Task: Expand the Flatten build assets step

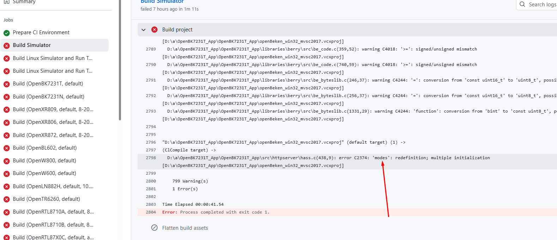Action: [185, 228]
